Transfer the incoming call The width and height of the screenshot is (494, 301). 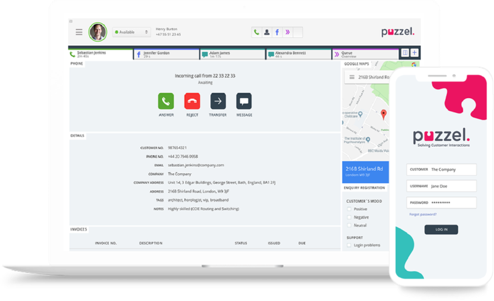point(218,101)
